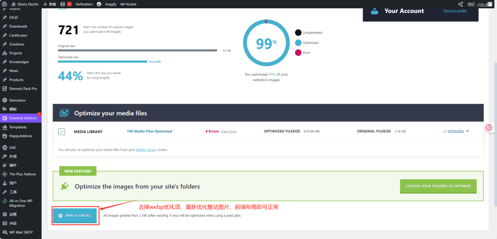Click the floating translate icon at right edge
The image size is (497, 239).
point(489,127)
